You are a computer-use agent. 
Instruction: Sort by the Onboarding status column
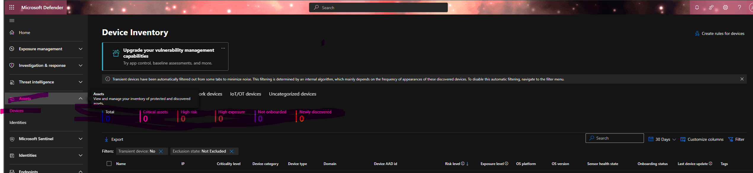pyautogui.click(x=653, y=164)
